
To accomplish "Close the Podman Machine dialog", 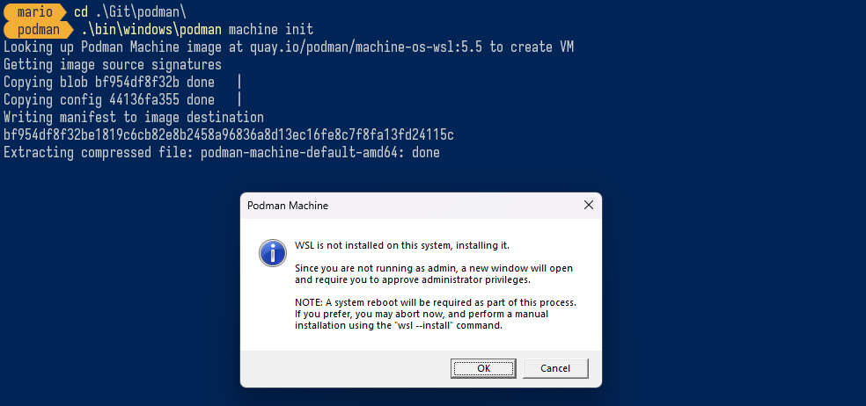I will 588,205.
